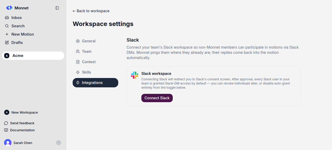Click the Connect Slack button
The image size is (332, 150).
coord(157,98)
